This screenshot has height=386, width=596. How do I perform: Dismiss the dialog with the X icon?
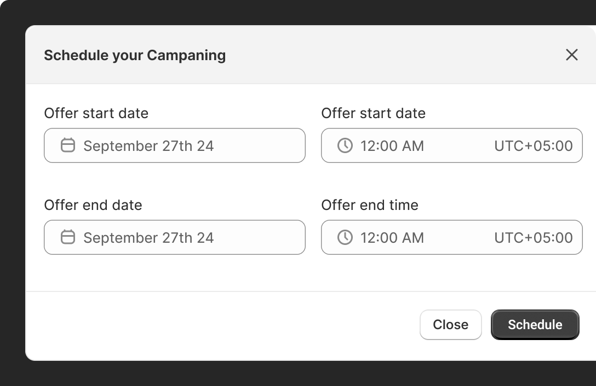572,55
